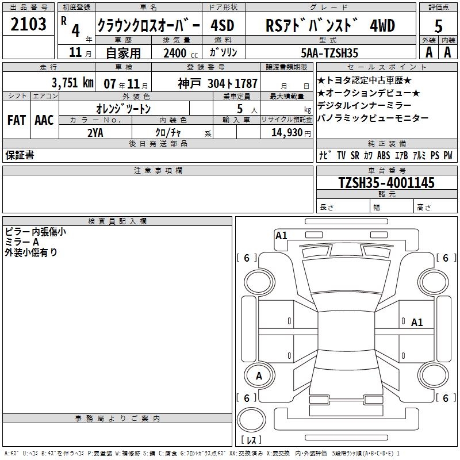Click displacement value 2400 cc
The height and width of the screenshot is (460, 460).
tap(181, 53)
